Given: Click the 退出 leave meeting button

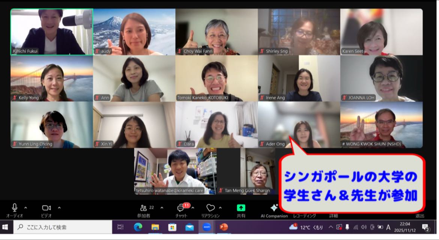Looking at the screenshot, I should click(420, 216).
